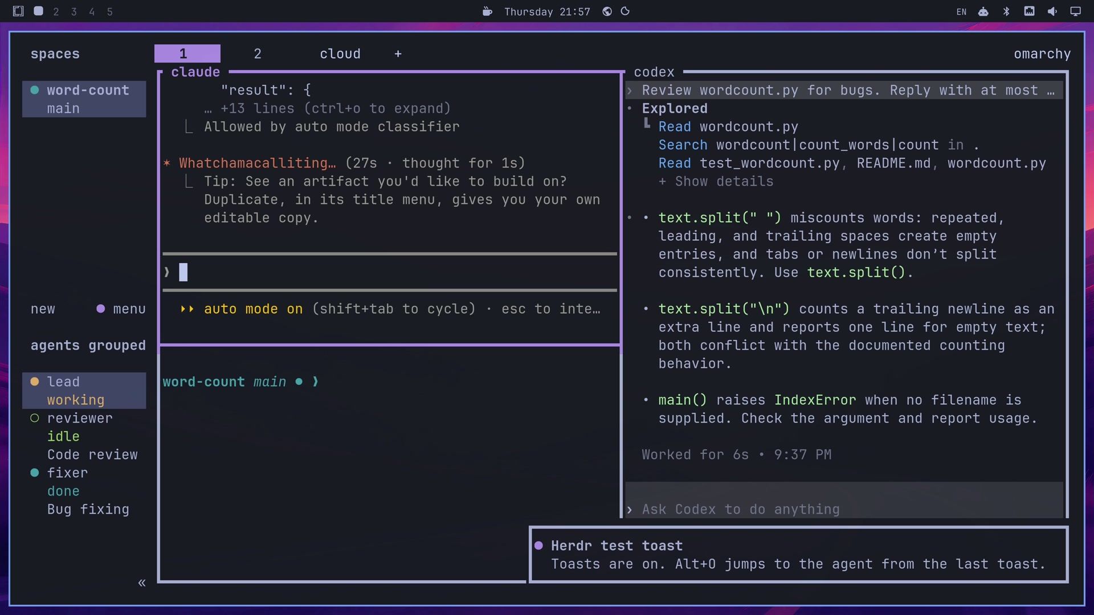Expand Show details in codex pane
Screen dimensions: 1094x615
[716, 182]
